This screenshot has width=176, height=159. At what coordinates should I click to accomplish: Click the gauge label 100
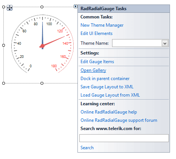[x=49, y=24]
